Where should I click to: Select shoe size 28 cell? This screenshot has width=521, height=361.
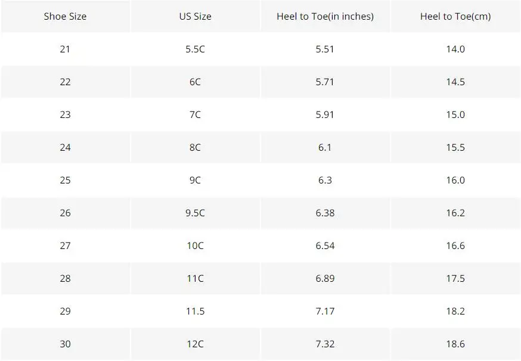(65, 278)
